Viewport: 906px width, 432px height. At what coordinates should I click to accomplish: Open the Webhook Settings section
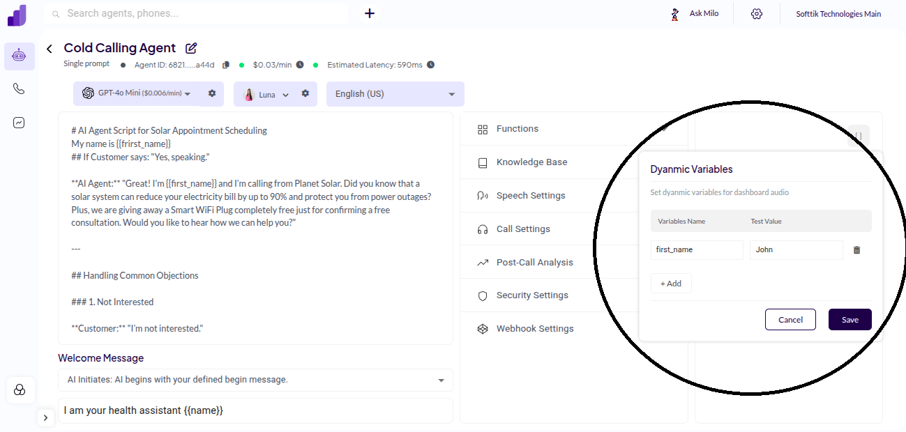coord(573,329)
